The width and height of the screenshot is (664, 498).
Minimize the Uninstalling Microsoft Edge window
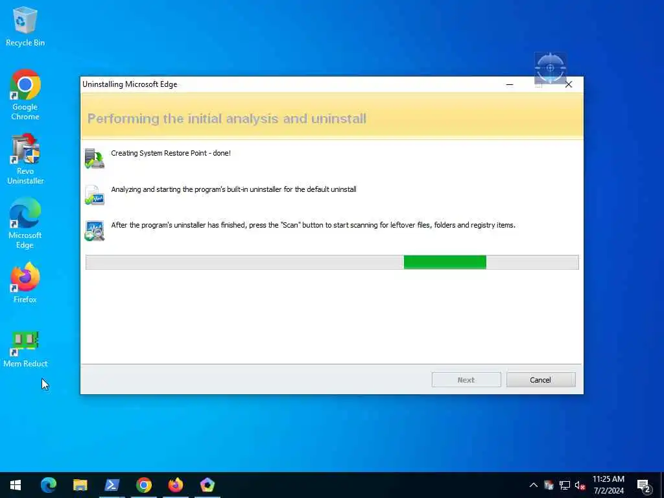510,84
